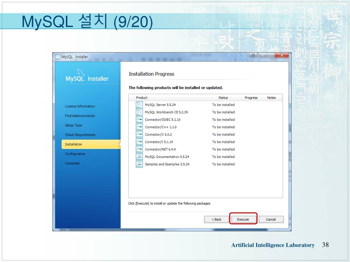Viewport: 350px width, 262px height.
Task: Click the Connector/C 6.0.2 icon
Action: click(x=139, y=134)
